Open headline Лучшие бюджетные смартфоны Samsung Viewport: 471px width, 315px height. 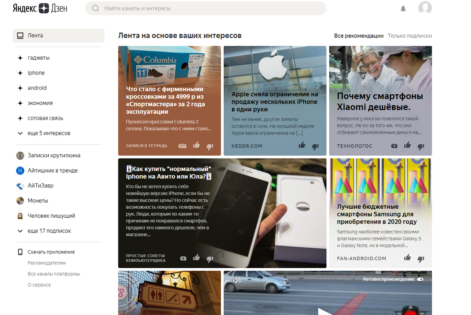coord(377,214)
